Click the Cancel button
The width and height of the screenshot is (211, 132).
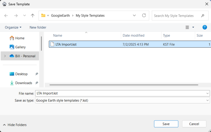(x=194, y=124)
